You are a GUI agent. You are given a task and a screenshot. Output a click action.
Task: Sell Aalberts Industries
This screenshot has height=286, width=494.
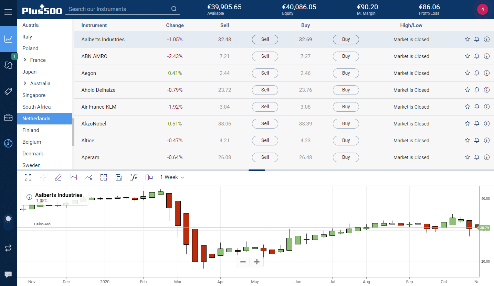265,39
